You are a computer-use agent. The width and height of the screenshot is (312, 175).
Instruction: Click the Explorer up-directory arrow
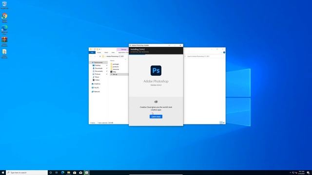[100, 56]
